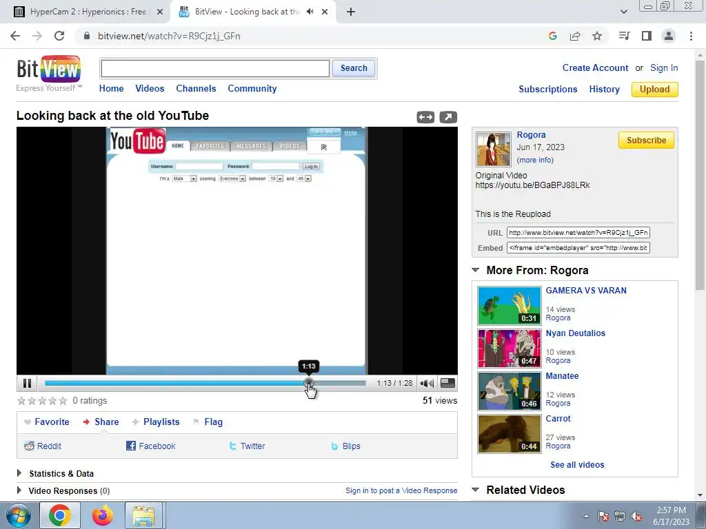Click the Google icon in the address bar
This screenshot has height=529, width=706.
[553, 36]
